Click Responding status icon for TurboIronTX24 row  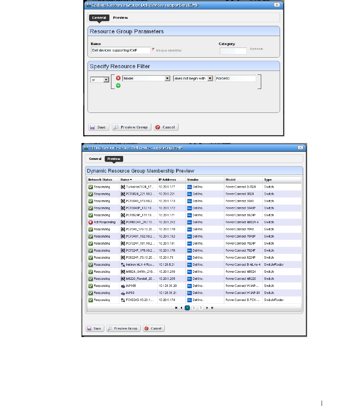(91, 187)
